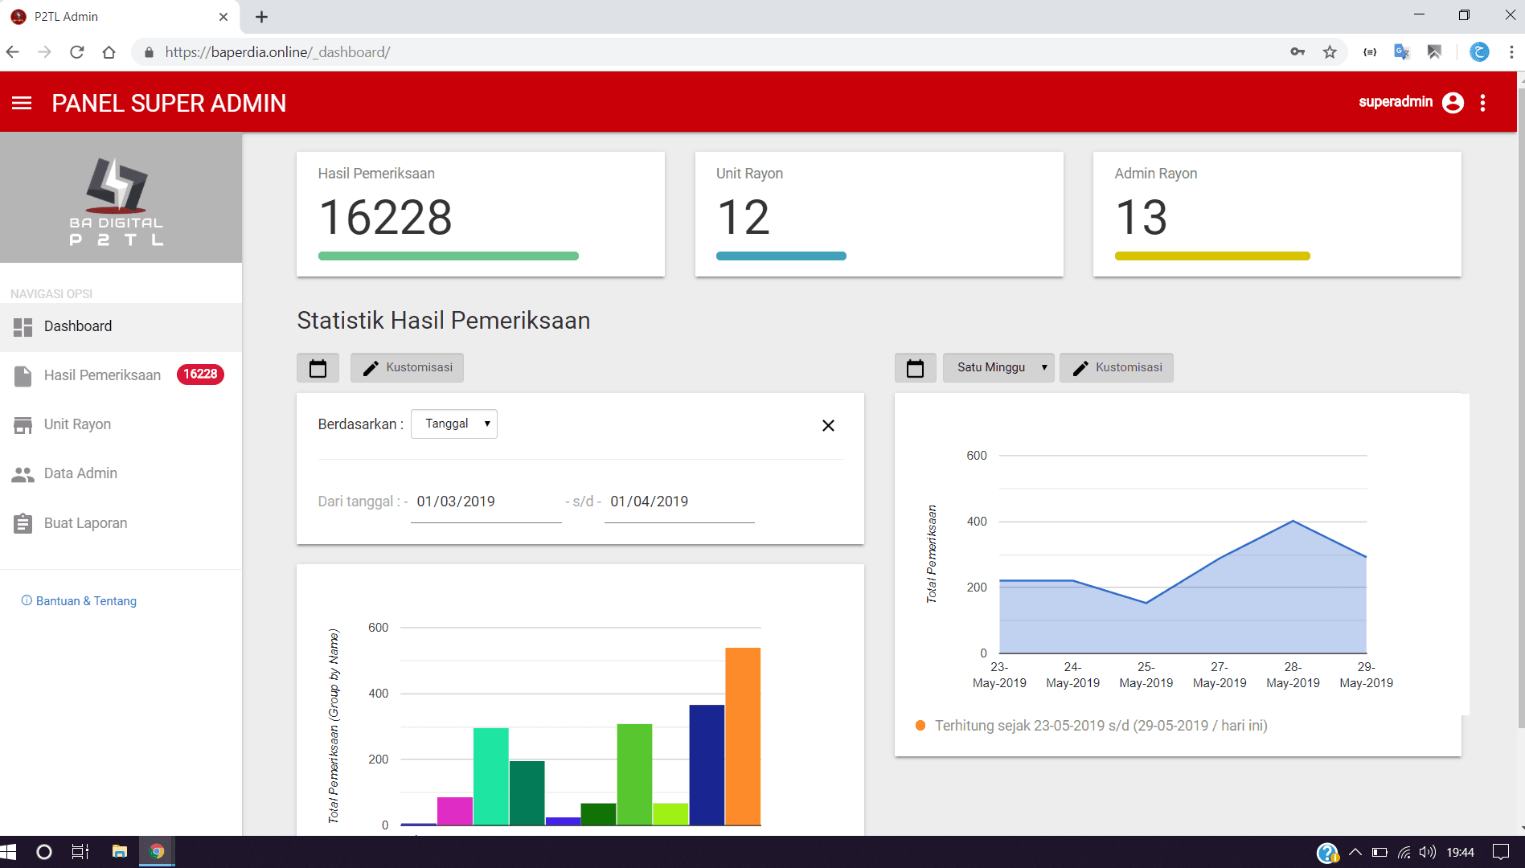Click the browser back arrow

[x=13, y=52]
